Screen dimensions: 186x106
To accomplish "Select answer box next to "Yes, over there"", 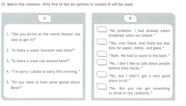I will (x=102, y=42).
